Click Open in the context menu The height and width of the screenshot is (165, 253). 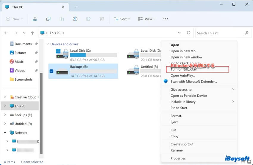(175, 45)
